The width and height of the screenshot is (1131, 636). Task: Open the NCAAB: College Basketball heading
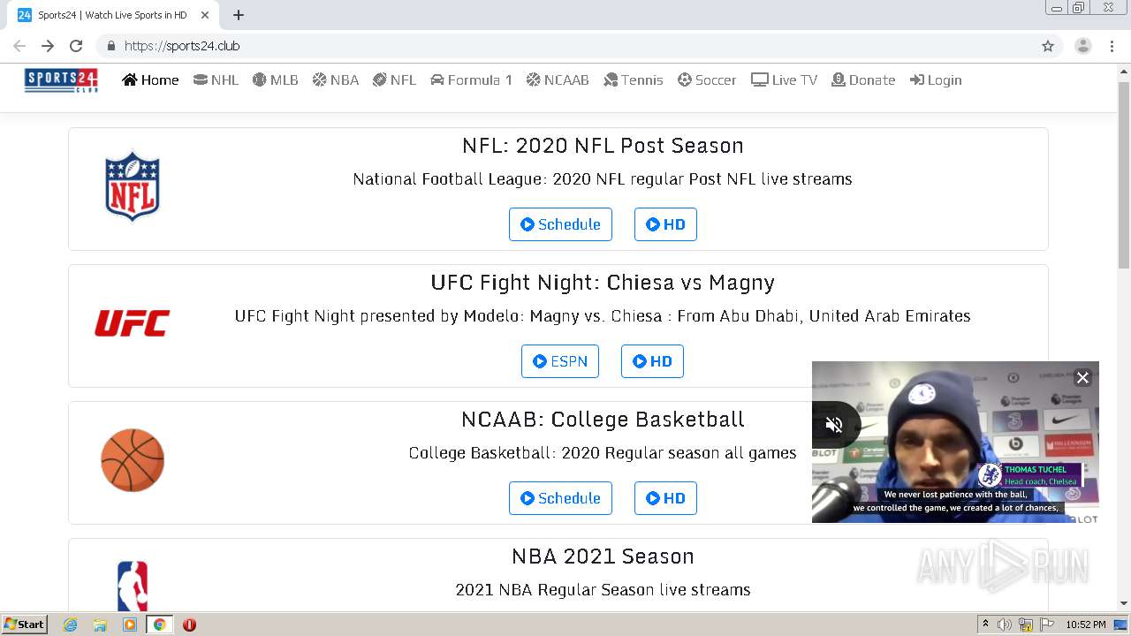603,420
